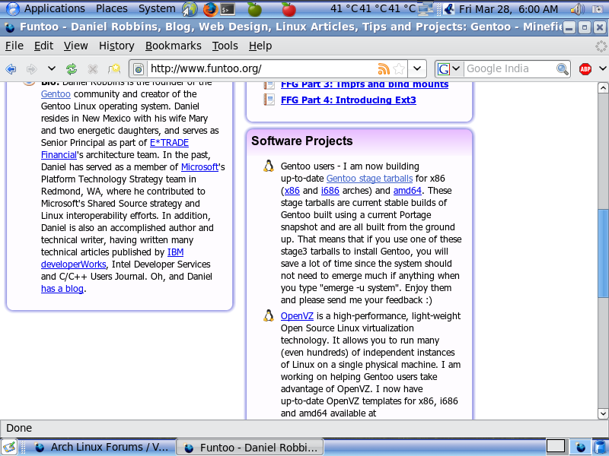Open FFG Part 3: Tmpfs and bind mounts

click(365, 85)
